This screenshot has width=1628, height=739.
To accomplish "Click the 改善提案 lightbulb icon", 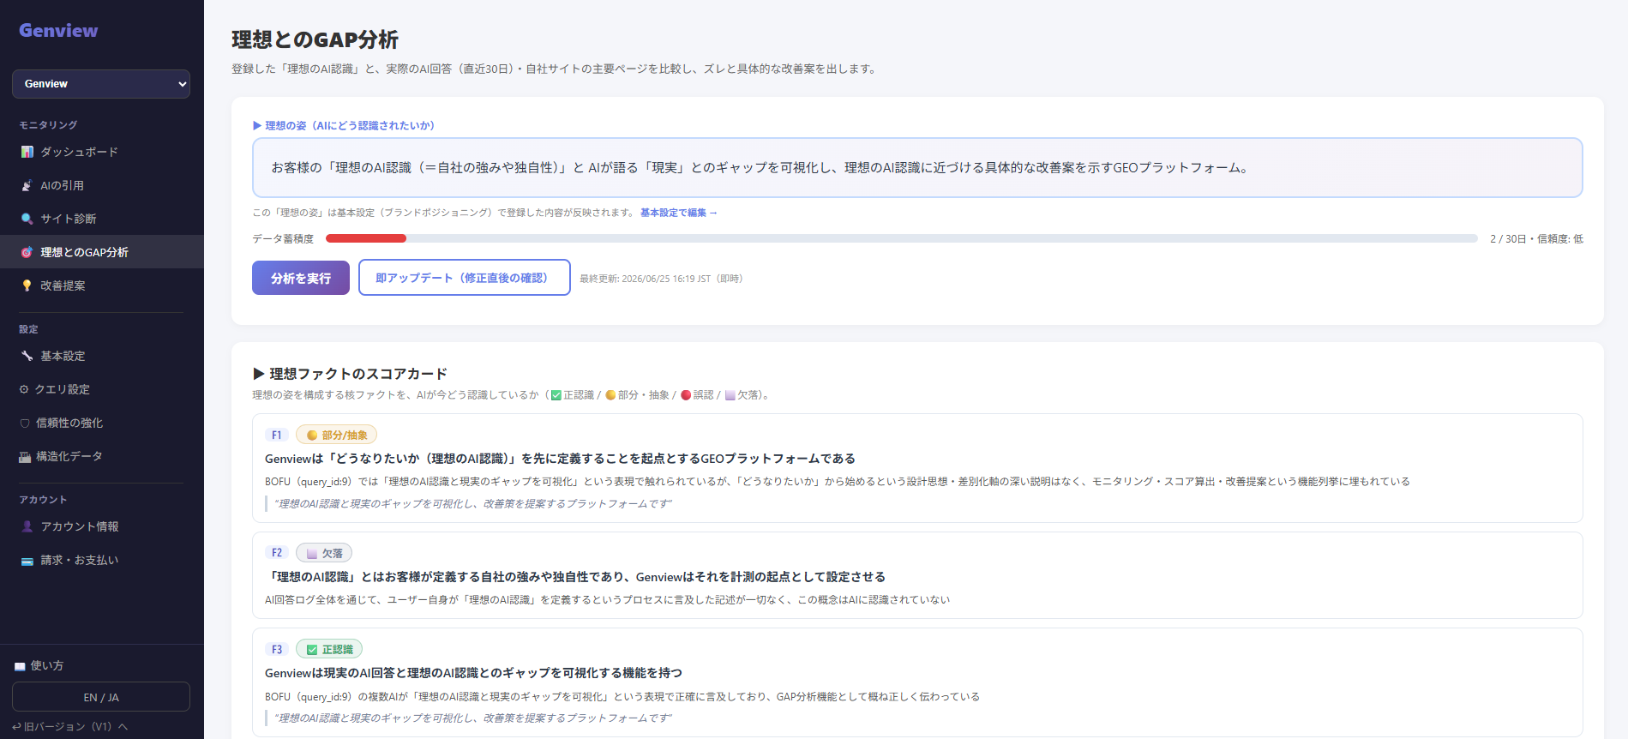I will pos(27,285).
